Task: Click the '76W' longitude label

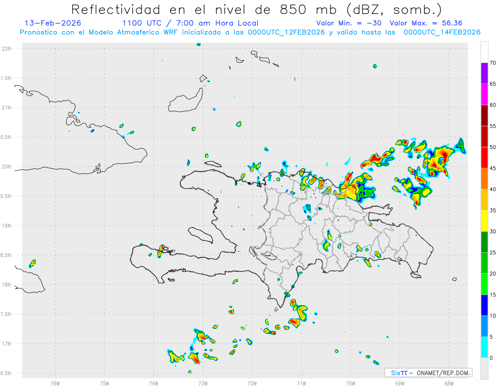Action: pyautogui.click(x=55, y=383)
